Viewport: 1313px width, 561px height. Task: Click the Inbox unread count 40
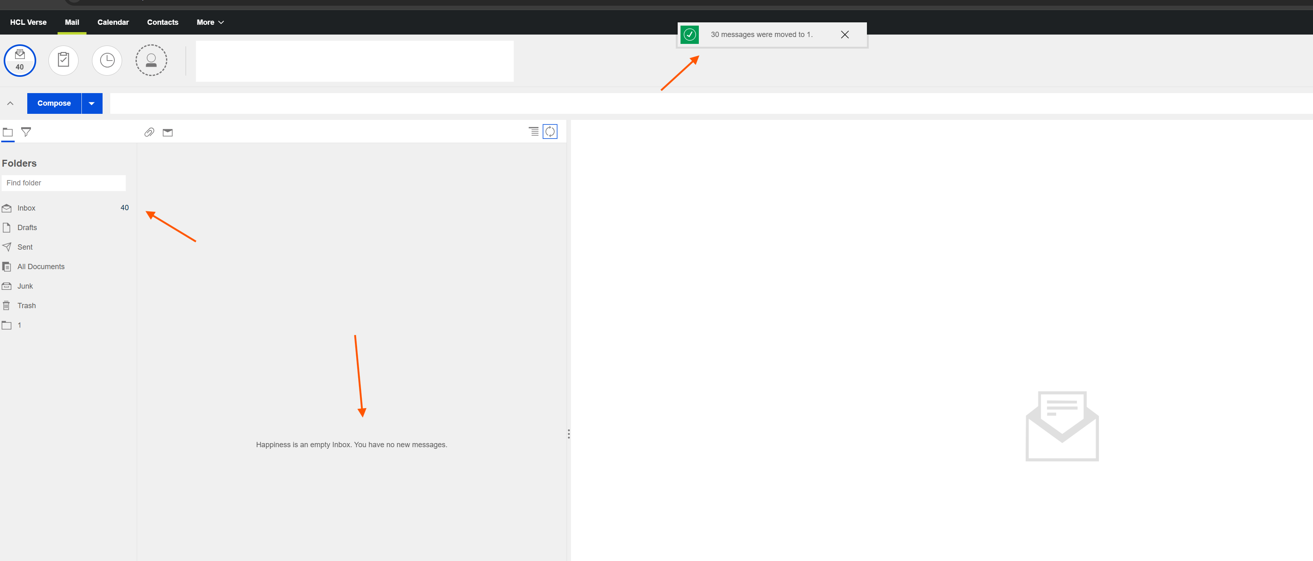point(125,208)
